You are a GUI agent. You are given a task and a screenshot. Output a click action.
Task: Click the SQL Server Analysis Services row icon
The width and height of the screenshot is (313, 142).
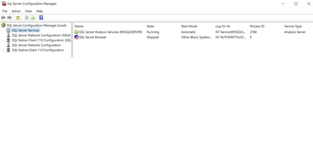pyautogui.click(x=76, y=32)
